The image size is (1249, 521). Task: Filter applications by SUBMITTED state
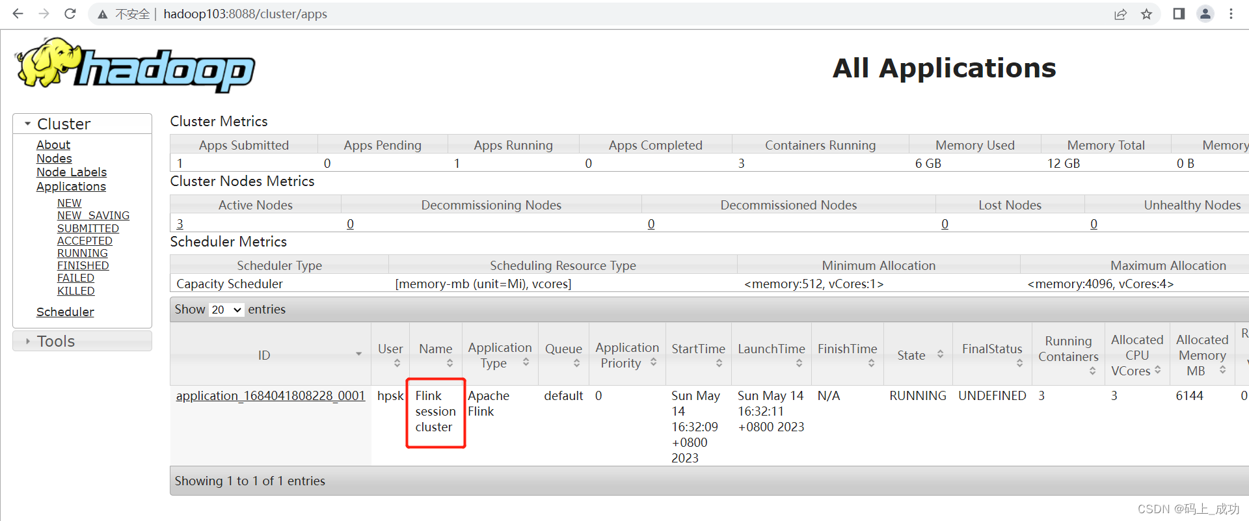click(x=88, y=228)
